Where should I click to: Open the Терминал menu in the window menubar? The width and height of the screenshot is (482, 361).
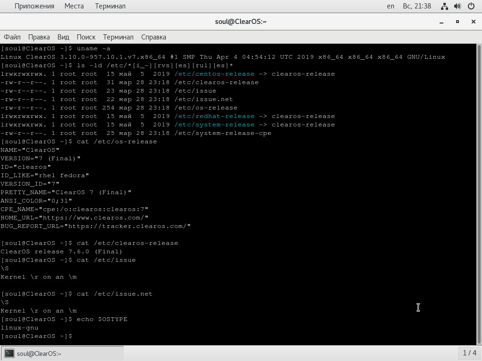coord(118,37)
